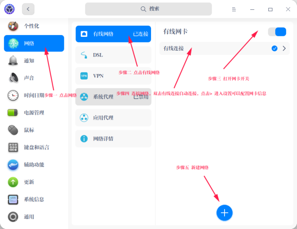
Task: Open 更新 settings label
Action: pyautogui.click(x=29, y=182)
